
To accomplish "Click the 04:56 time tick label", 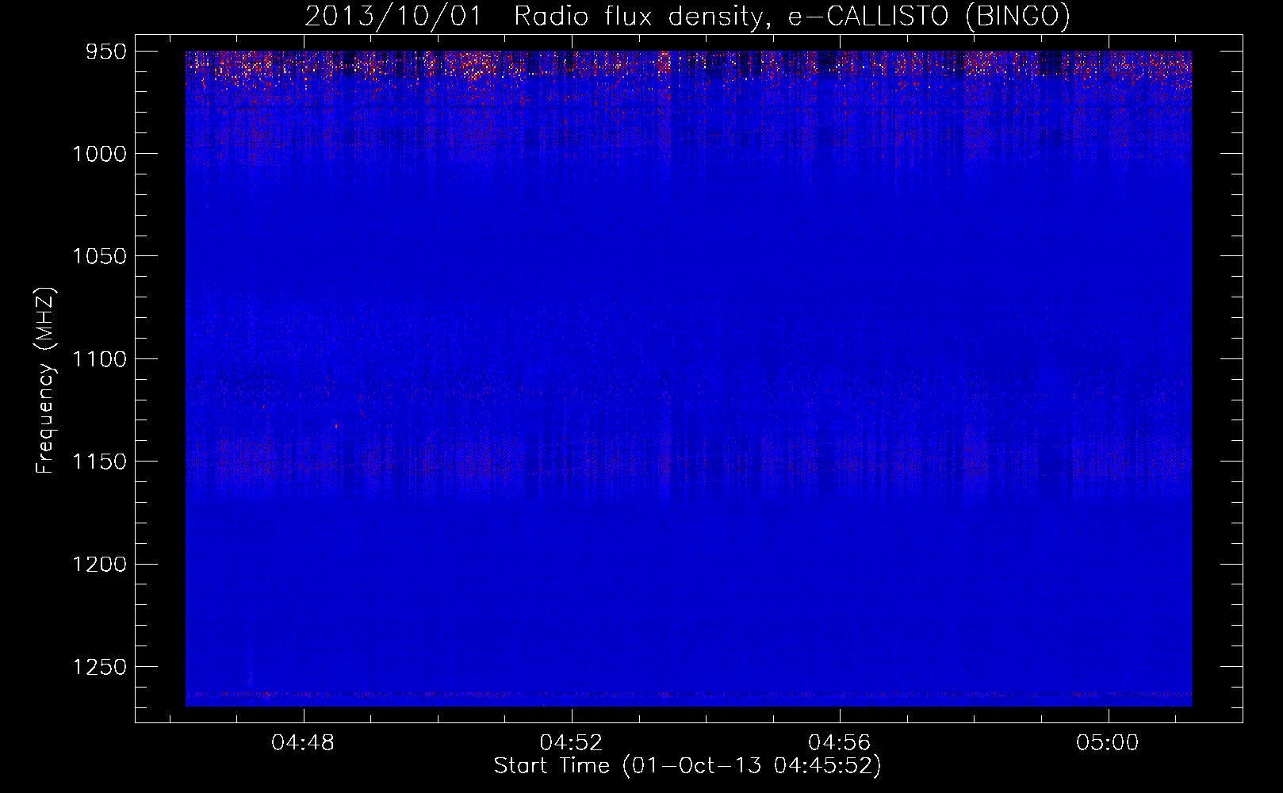I will pos(839,743).
